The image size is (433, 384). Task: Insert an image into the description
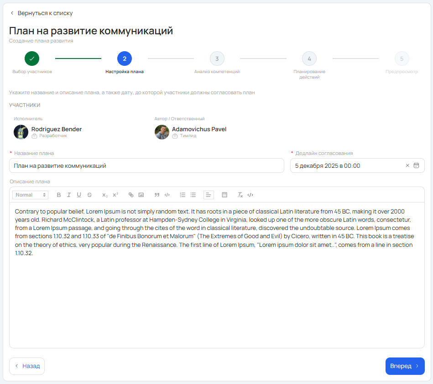click(141, 195)
